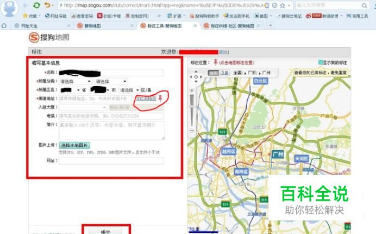The height and width of the screenshot is (234, 376).
Task: Click the 广州 breadcrumb on the map
Action: (266, 73)
